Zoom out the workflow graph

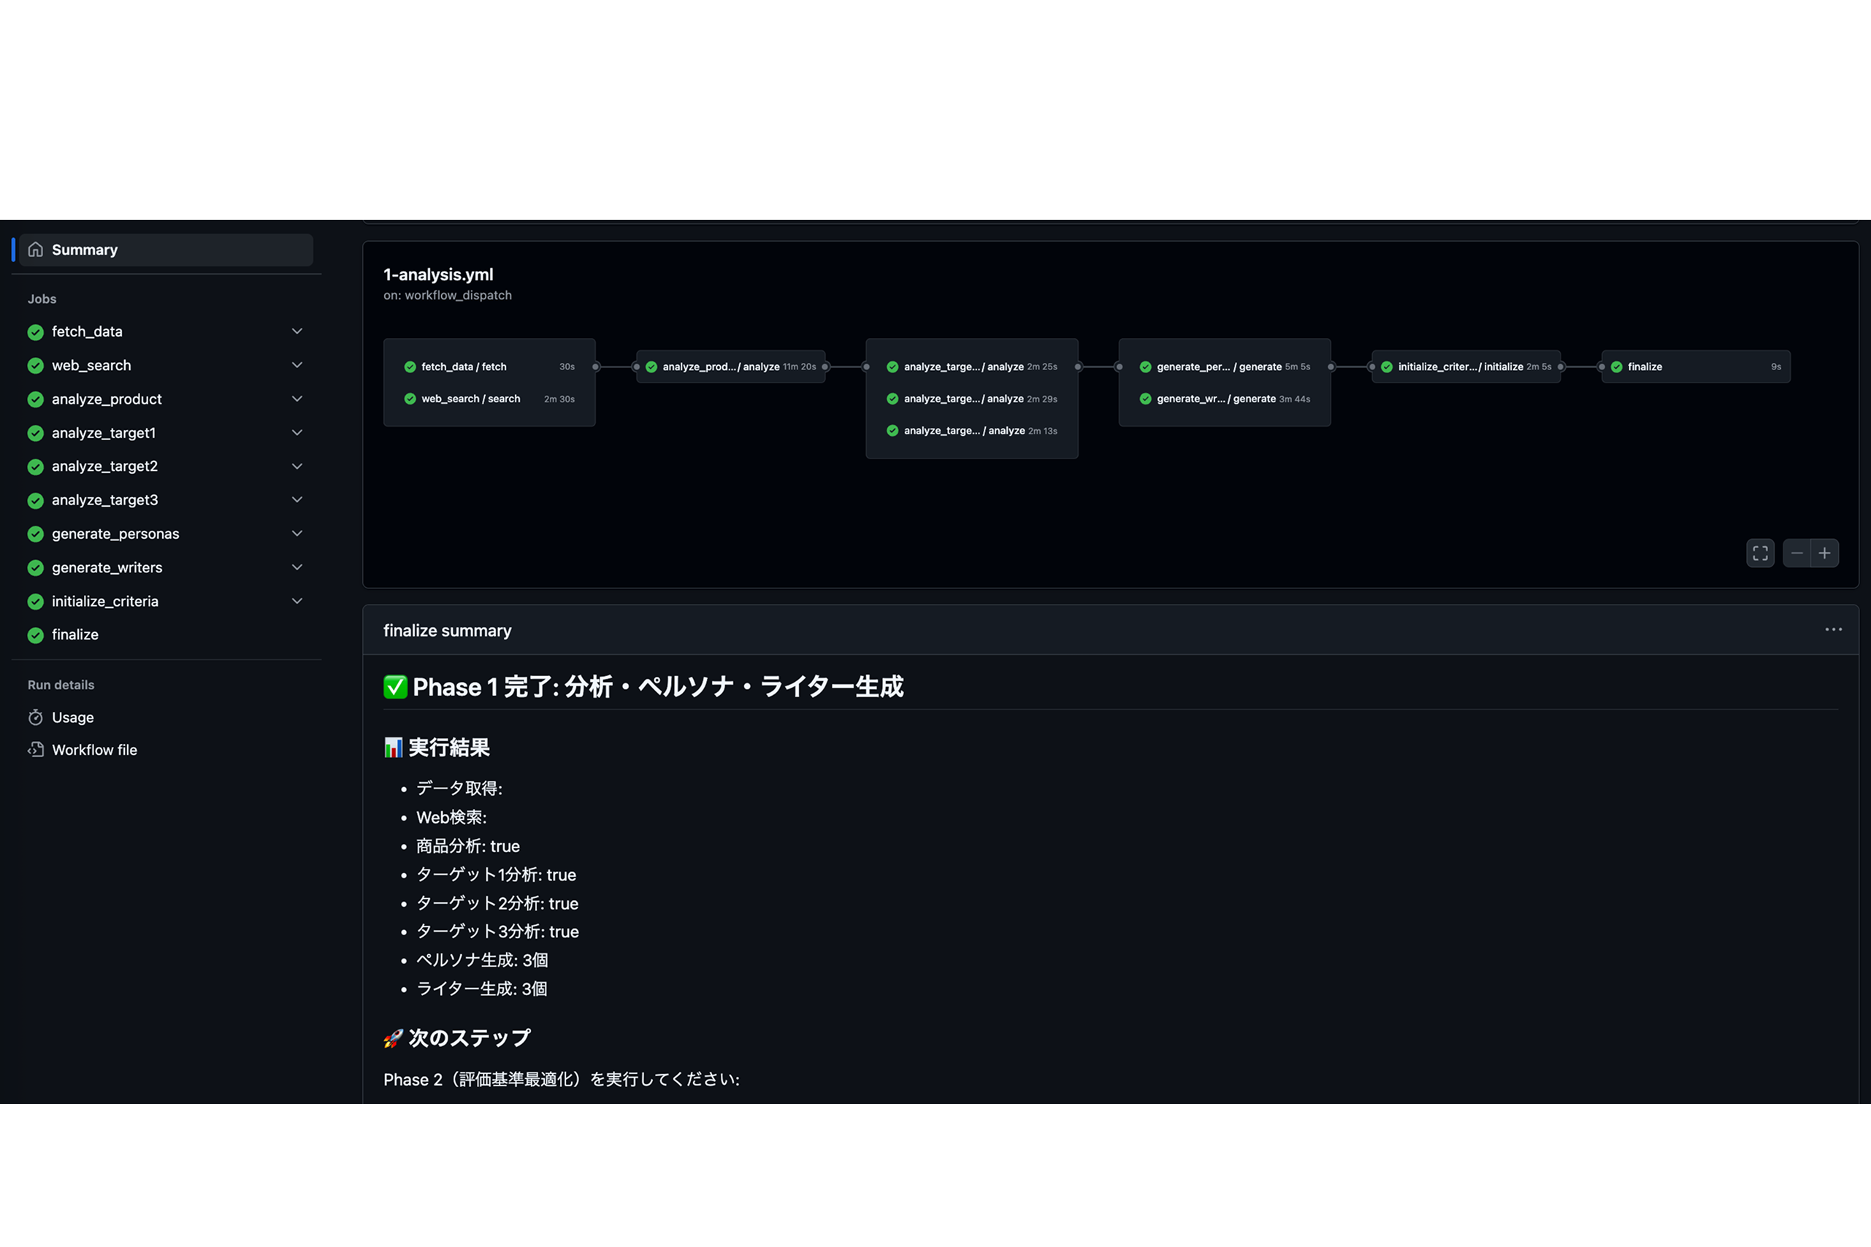coord(1797,553)
